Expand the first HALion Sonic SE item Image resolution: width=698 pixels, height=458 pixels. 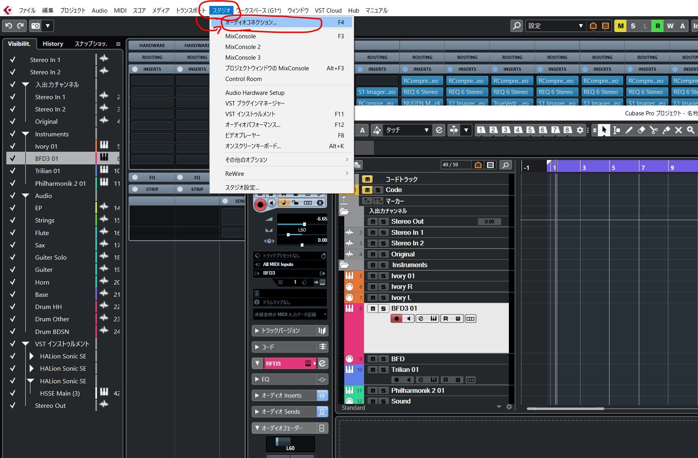(32, 356)
